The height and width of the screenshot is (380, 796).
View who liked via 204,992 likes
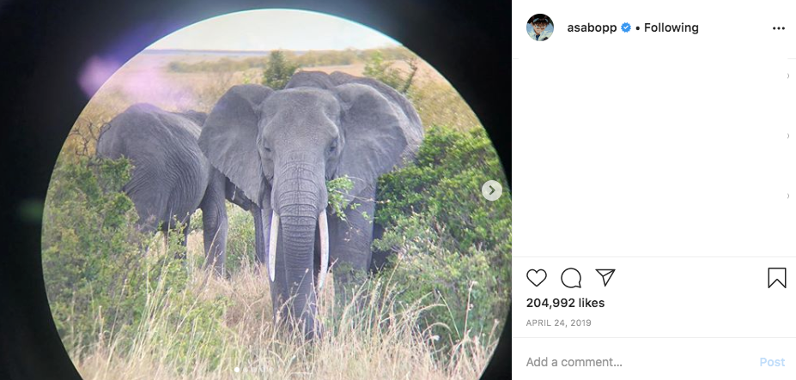click(565, 303)
